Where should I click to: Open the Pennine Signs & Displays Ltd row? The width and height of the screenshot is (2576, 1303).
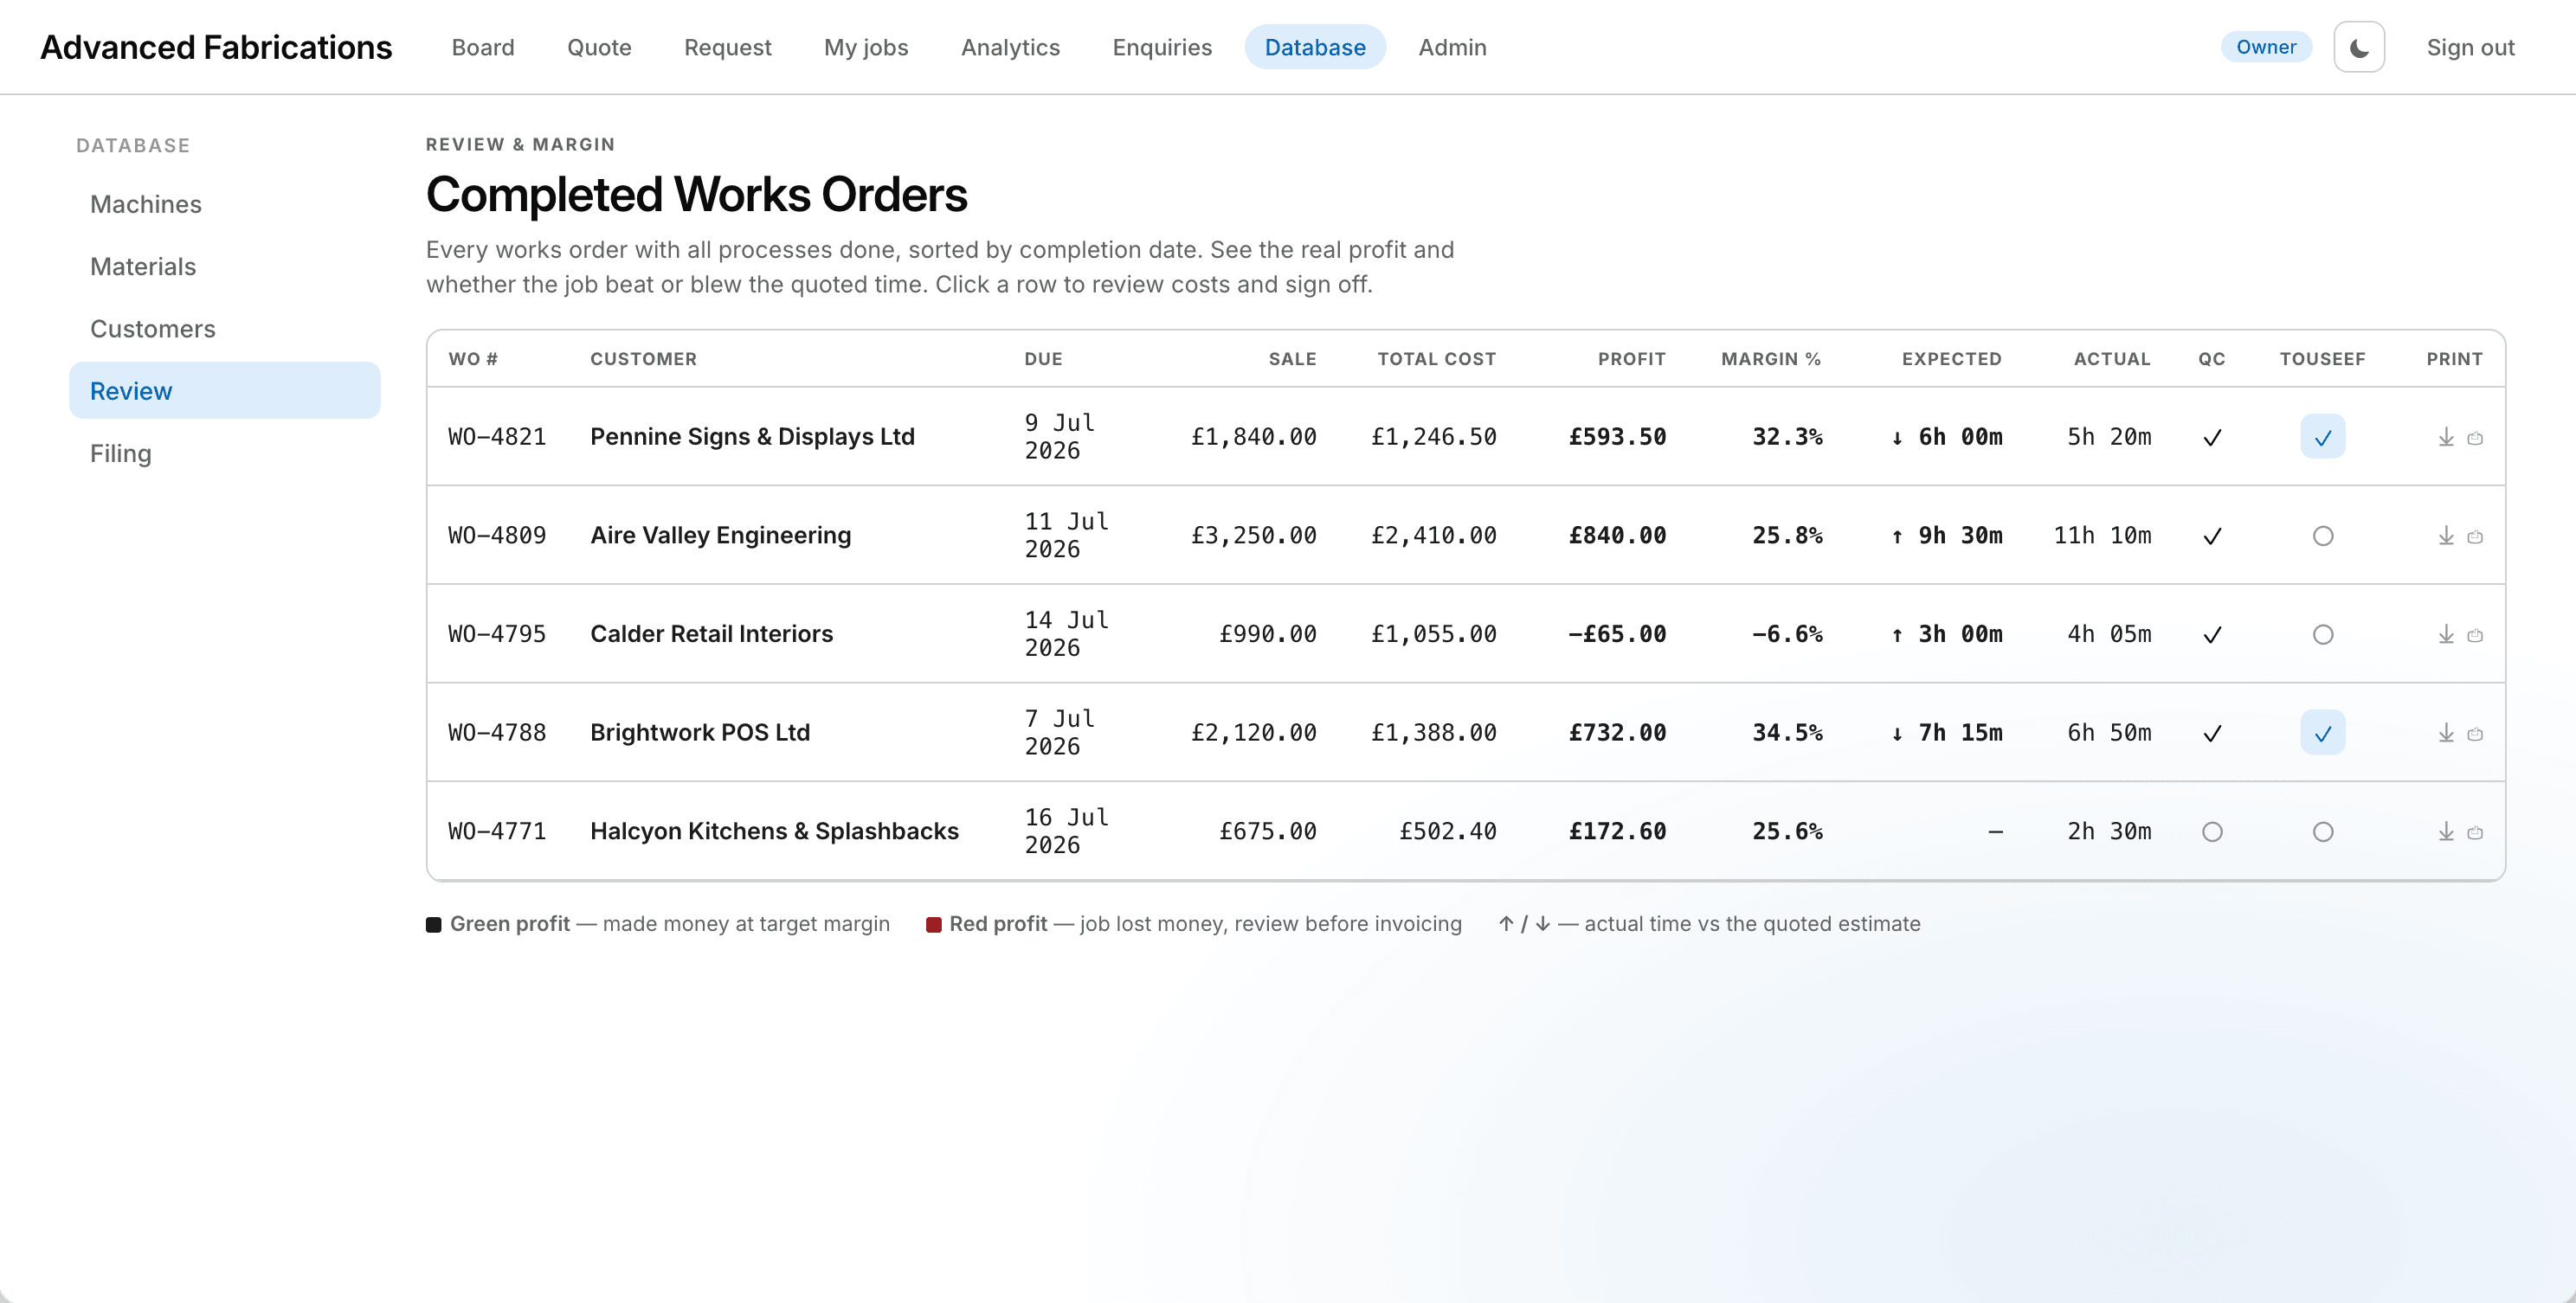(x=1466, y=437)
